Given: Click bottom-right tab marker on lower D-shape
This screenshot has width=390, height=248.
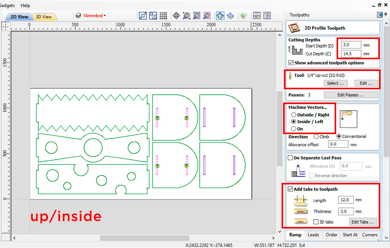Looking at the screenshot, I should (x=186, y=166).
